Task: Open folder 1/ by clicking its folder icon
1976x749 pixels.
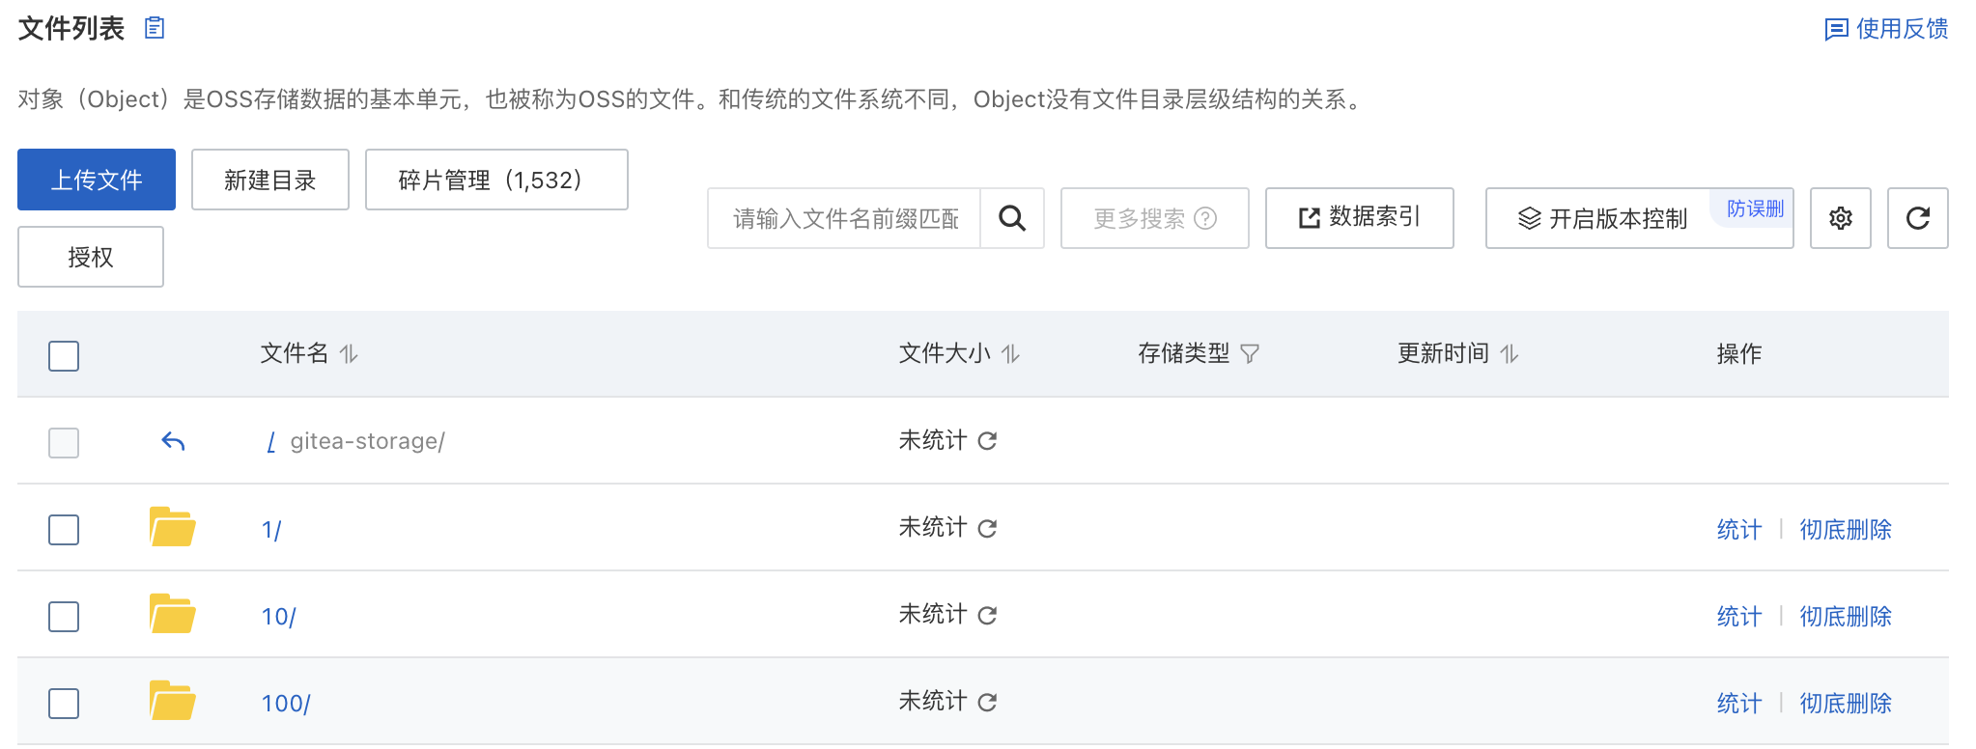Action: 172,528
